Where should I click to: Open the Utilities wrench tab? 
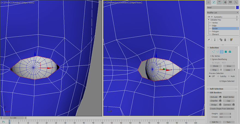pos(236,2)
